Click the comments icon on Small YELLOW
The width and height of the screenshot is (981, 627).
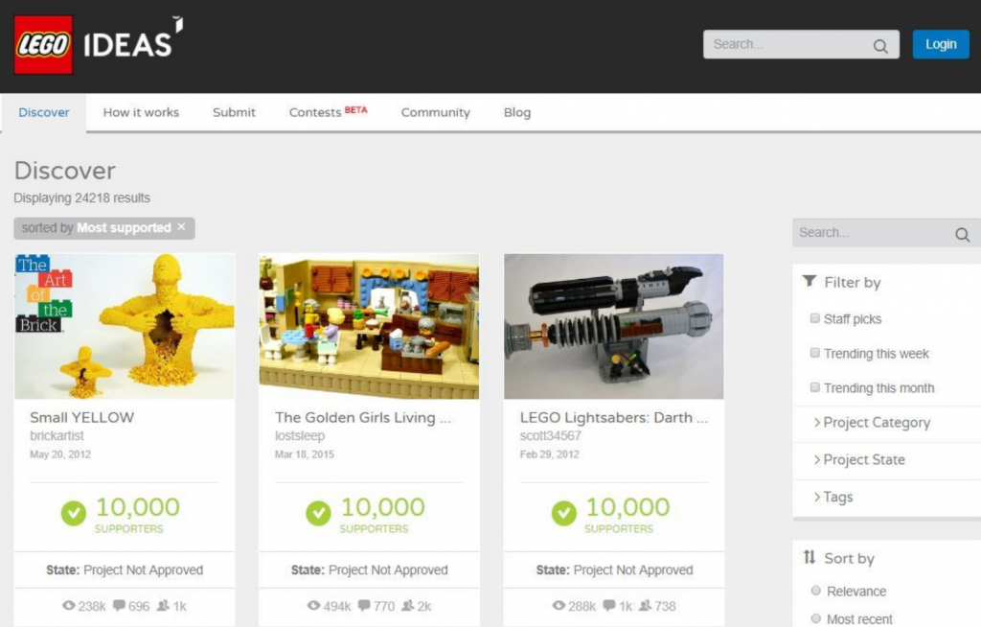click(119, 605)
